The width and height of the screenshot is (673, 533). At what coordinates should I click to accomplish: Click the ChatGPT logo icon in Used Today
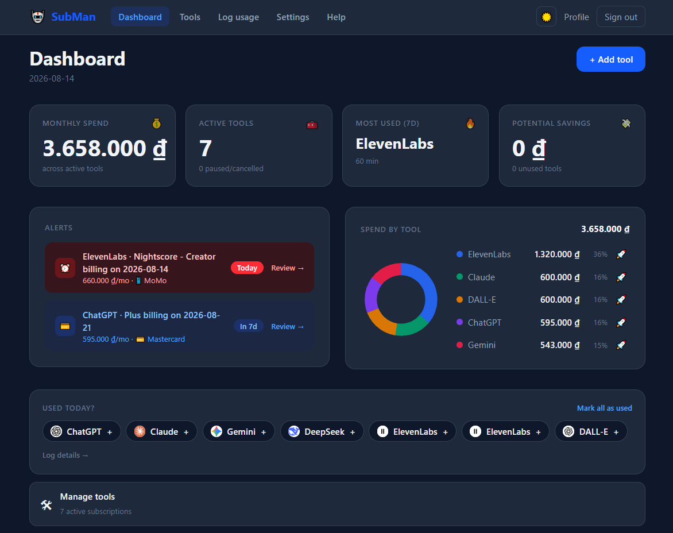(56, 431)
